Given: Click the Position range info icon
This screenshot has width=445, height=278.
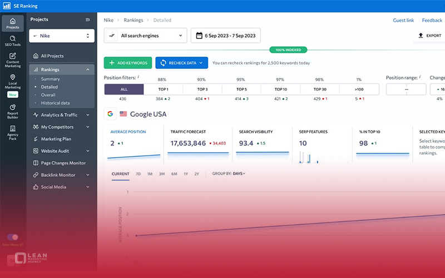Looking at the screenshot, I should [x=420, y=77].
